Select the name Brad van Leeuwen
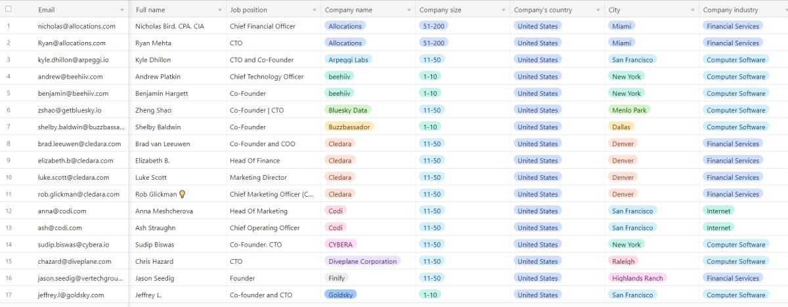The image size is (788, 307). pyautogui.click(x=163, y=144)
